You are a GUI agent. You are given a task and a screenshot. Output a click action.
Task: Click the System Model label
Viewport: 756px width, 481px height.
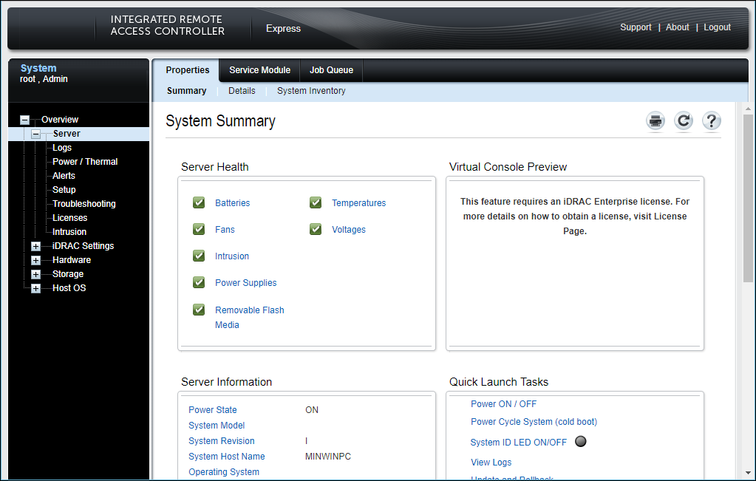[217, 425]
